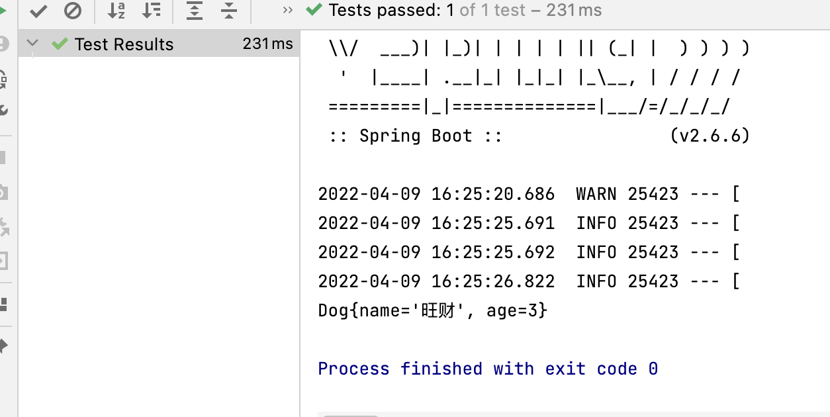
Task: Select the Test Results row
Action: 124,44
